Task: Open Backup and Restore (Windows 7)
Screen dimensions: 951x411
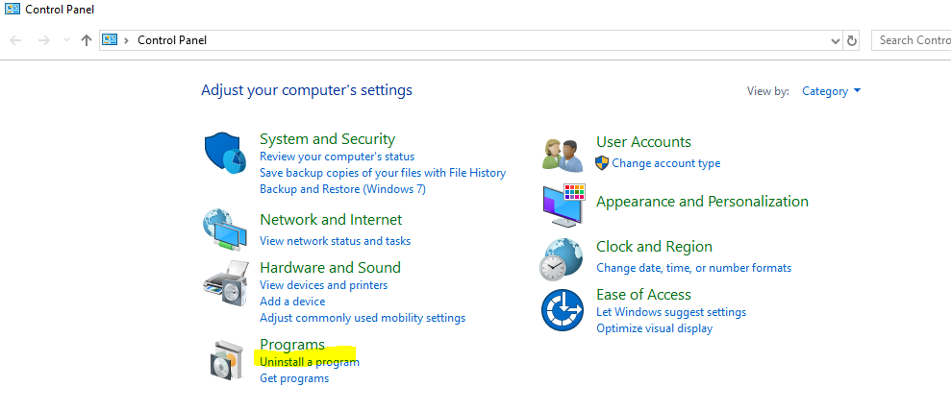Action: tap(342, 189)
